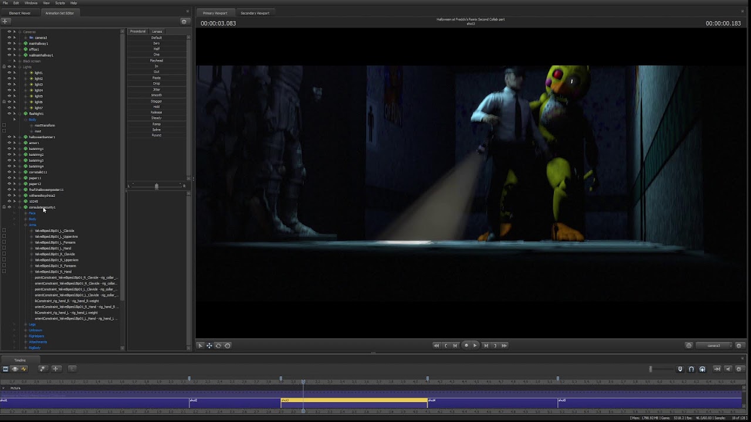Switch timeline to Clip Editor mode
This screenshot has height=422, width=751.
tap(5, 369)
